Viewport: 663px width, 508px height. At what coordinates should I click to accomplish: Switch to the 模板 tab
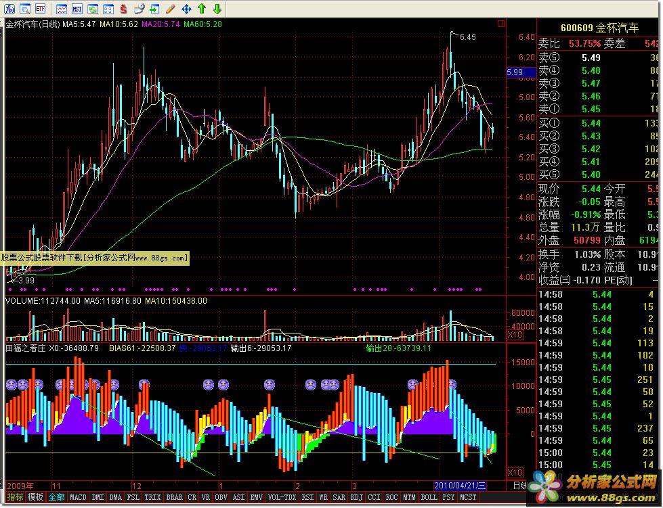[35, 497]
